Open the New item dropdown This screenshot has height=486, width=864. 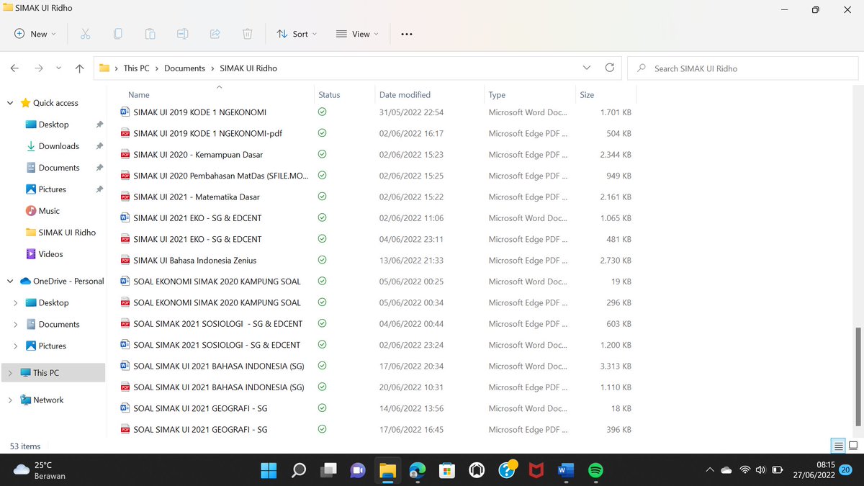click(x=35, y=34)
